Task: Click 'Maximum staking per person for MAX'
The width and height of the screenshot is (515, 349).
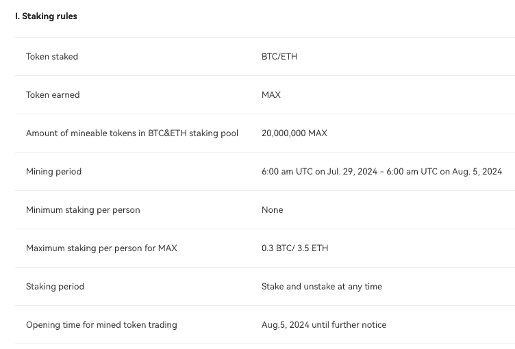Action: [x=101, y=248]
